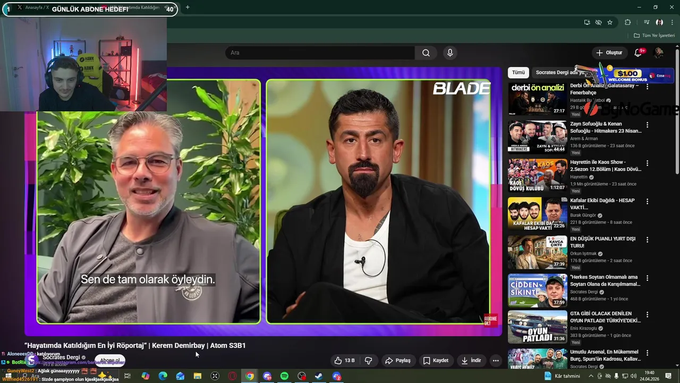Open more actions beside İndir
The height and width of the screenshot is (383, 680).
[496, 361]
